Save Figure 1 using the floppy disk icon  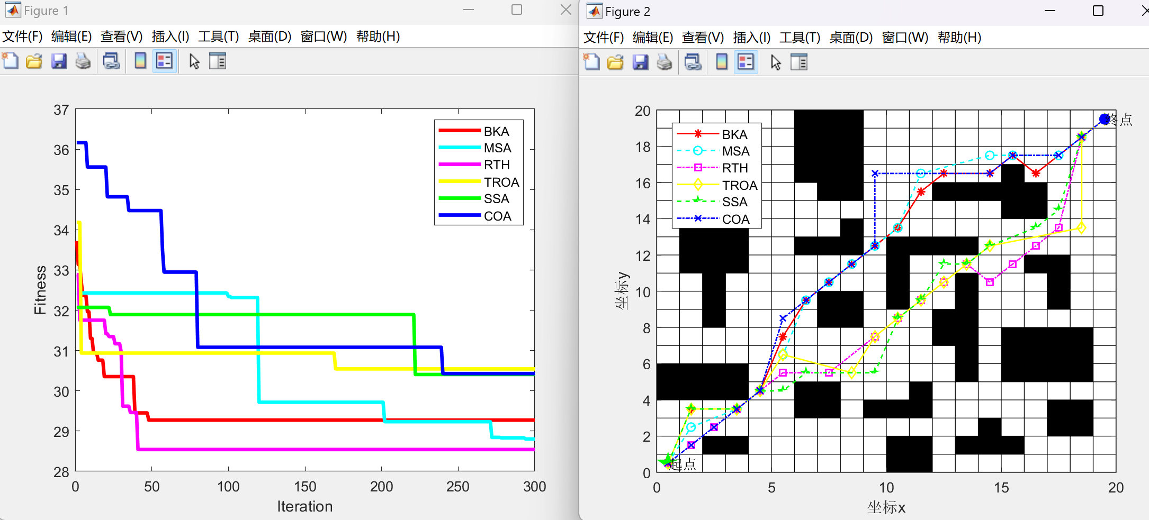coord(59,61)
